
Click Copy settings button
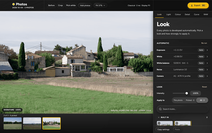163,130
